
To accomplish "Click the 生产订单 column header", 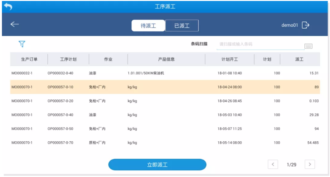I will [x=29, y=59].
